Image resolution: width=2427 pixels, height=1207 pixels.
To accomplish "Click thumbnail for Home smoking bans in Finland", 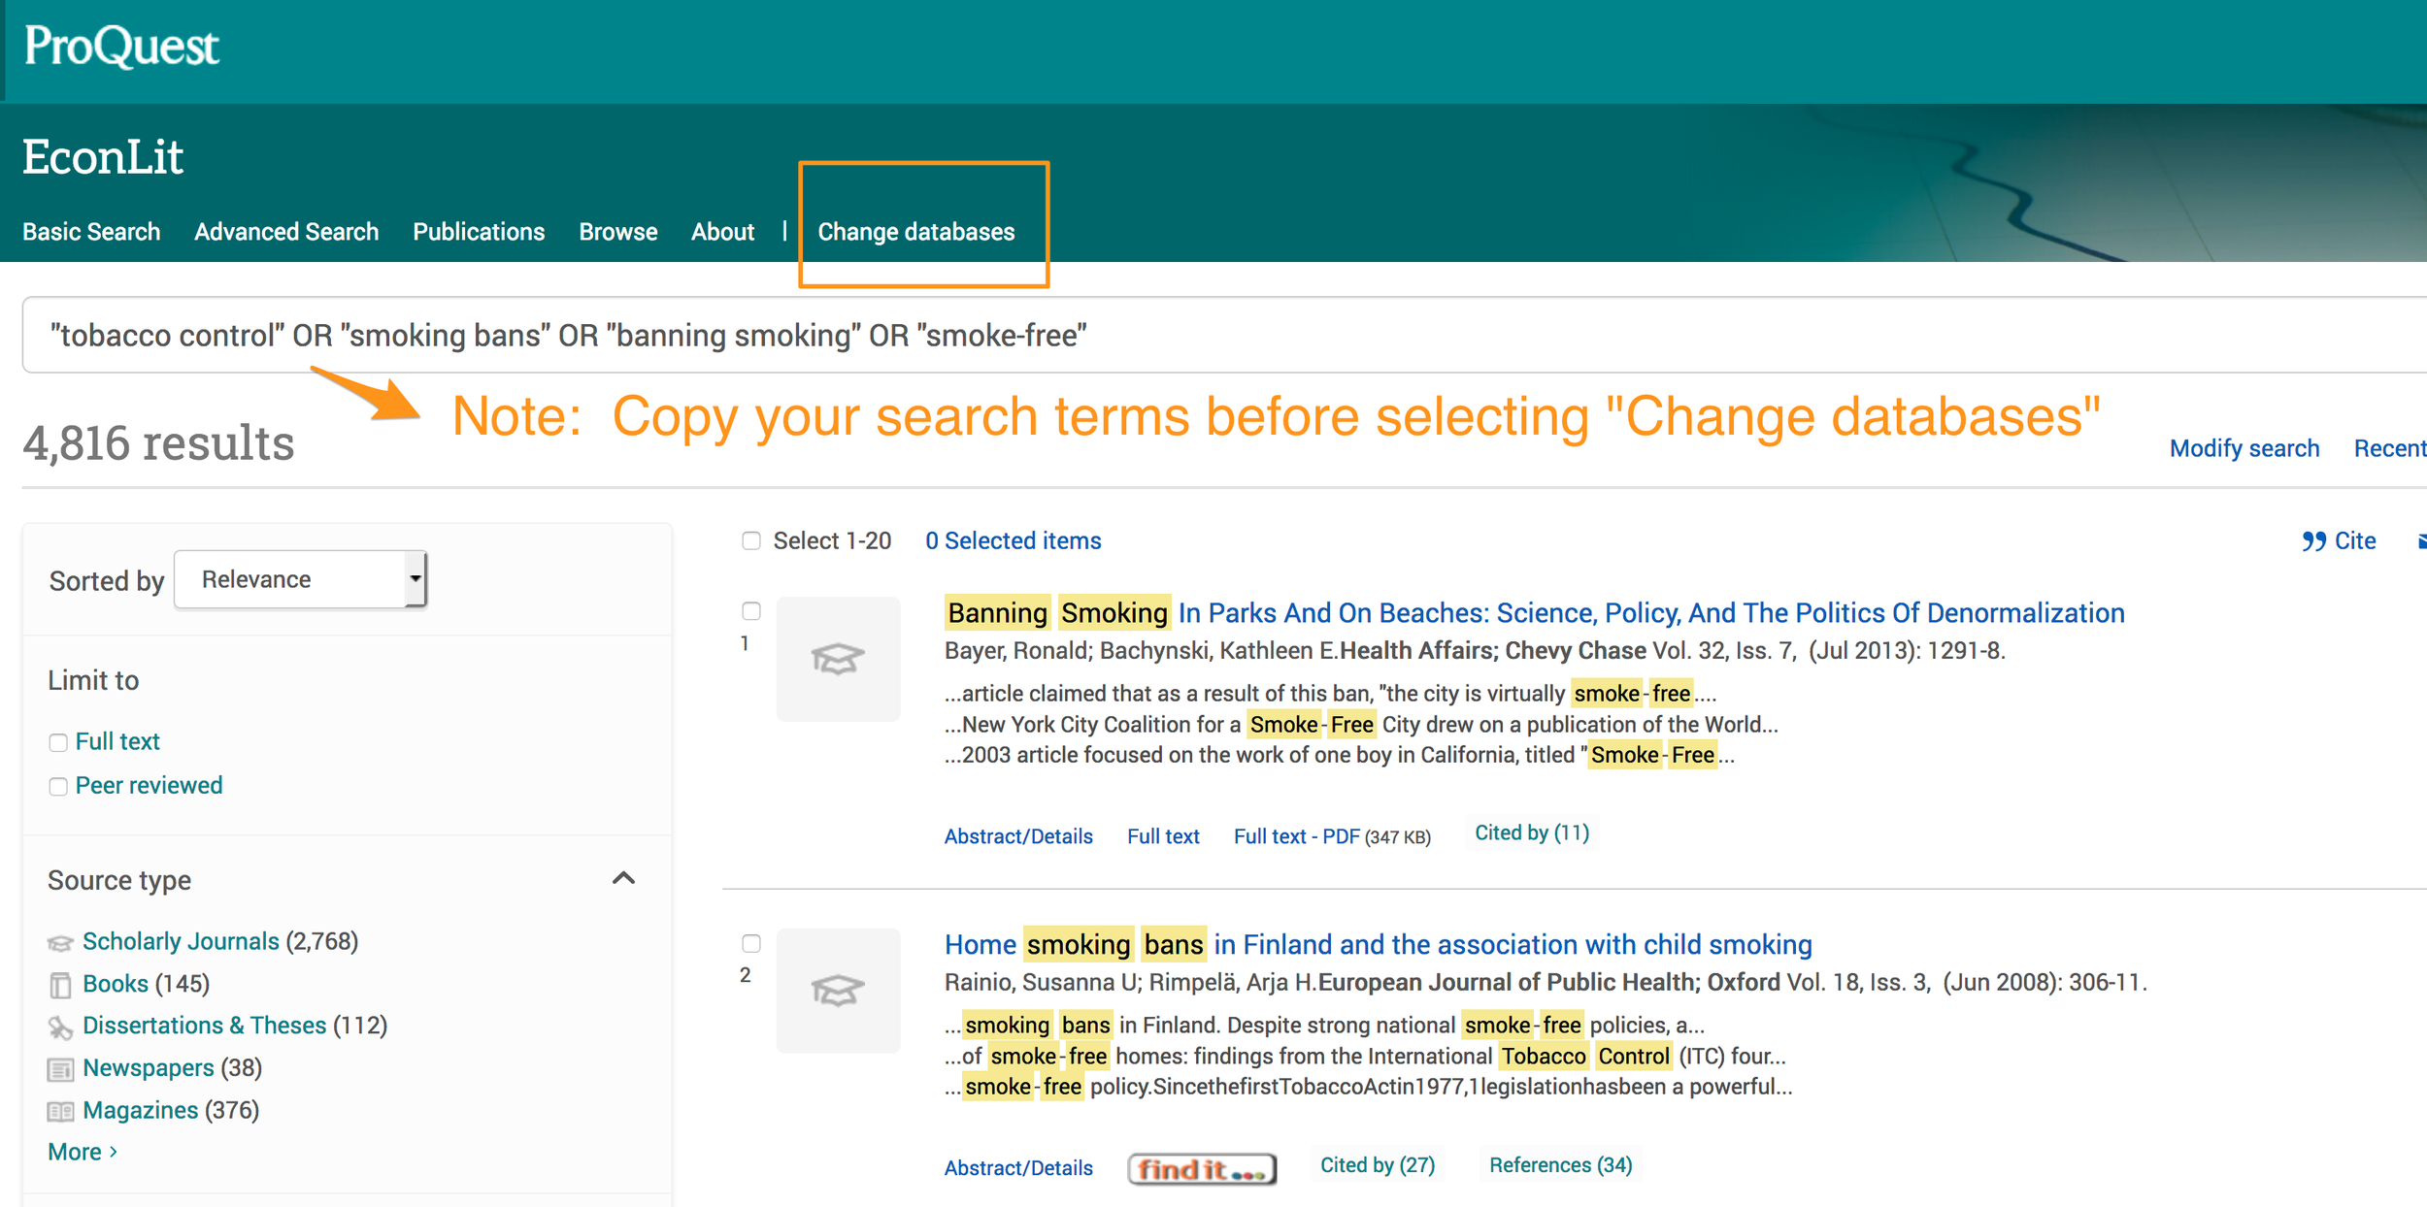I will tap(838, 991).
